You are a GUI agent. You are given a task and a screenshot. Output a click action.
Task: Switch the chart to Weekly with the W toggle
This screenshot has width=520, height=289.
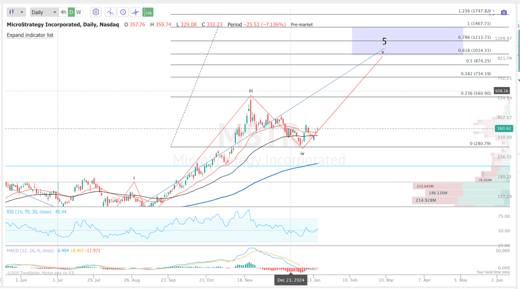click(x=78, y=12)
